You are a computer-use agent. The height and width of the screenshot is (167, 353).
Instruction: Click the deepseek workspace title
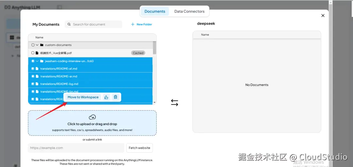pos(206,24)
